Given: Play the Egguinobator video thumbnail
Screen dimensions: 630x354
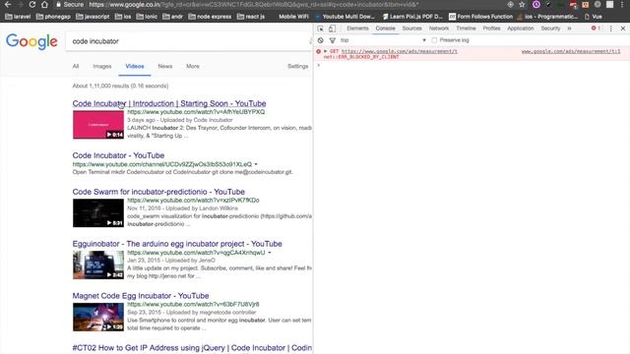Looking at the screenshot, I should point(98,265).
